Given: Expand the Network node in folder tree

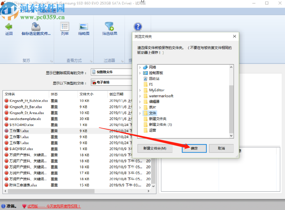Looking at the screenshot, I should pos(140,67).
